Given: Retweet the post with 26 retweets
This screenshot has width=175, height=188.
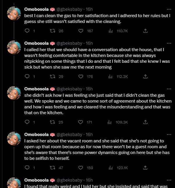Looking at the screenshot, I should (53, 31).
